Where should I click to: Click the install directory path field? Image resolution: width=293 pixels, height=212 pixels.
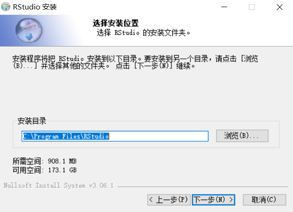click(x=115, y=136)
